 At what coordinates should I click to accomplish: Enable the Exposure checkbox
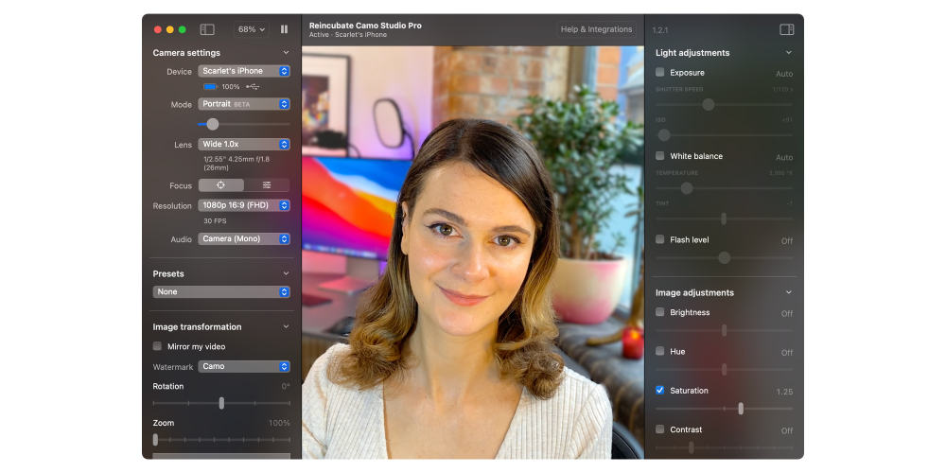point(660,73)
